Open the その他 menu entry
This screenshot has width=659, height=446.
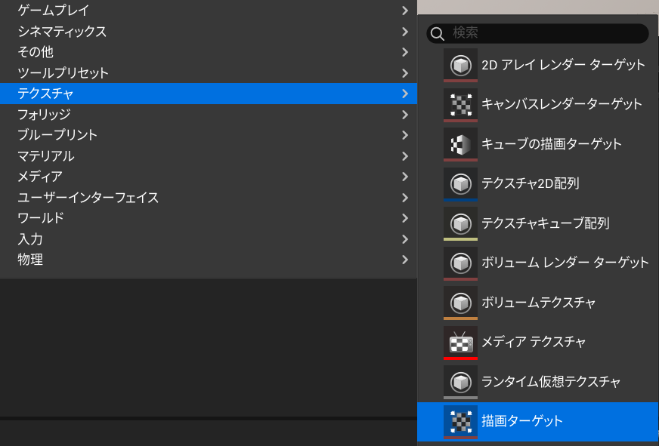click(x=209, y=52)
